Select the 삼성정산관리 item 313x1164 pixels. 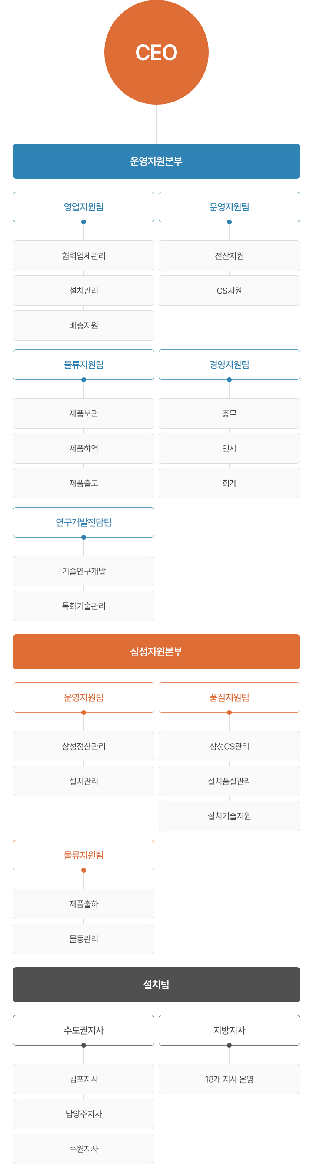click(x=83, y=747)
